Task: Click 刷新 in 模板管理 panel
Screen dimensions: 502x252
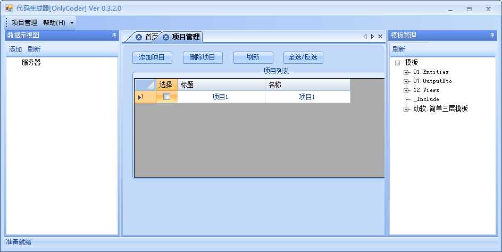Action: pyautogui.click(x=399, y=49)
